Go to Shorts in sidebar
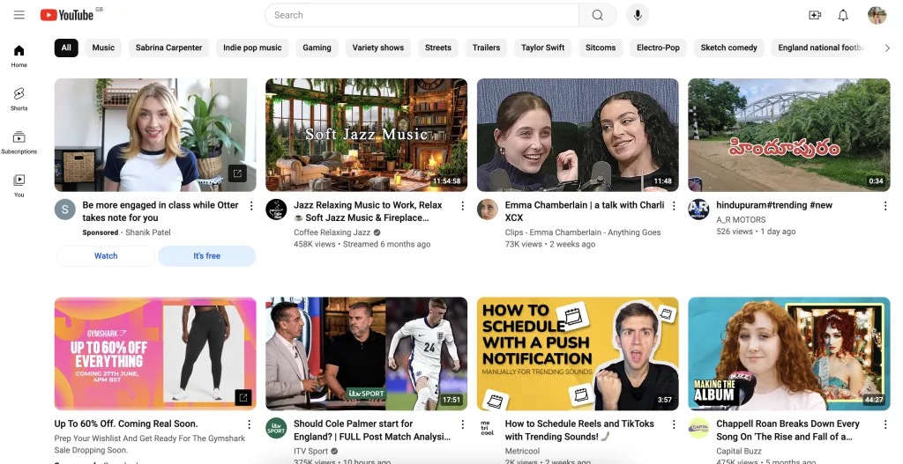Viewport: 903px width, 464px height. (x=19, y=99)
